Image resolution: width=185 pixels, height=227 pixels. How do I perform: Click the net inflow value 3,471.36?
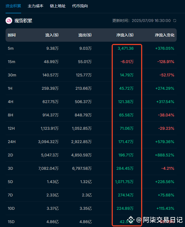[x=126, y=48]
